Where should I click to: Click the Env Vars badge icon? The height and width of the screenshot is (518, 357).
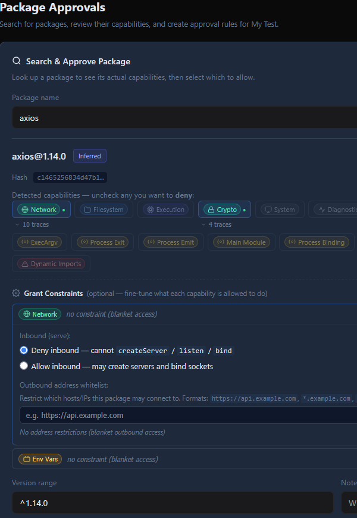[x=27, y=459]
